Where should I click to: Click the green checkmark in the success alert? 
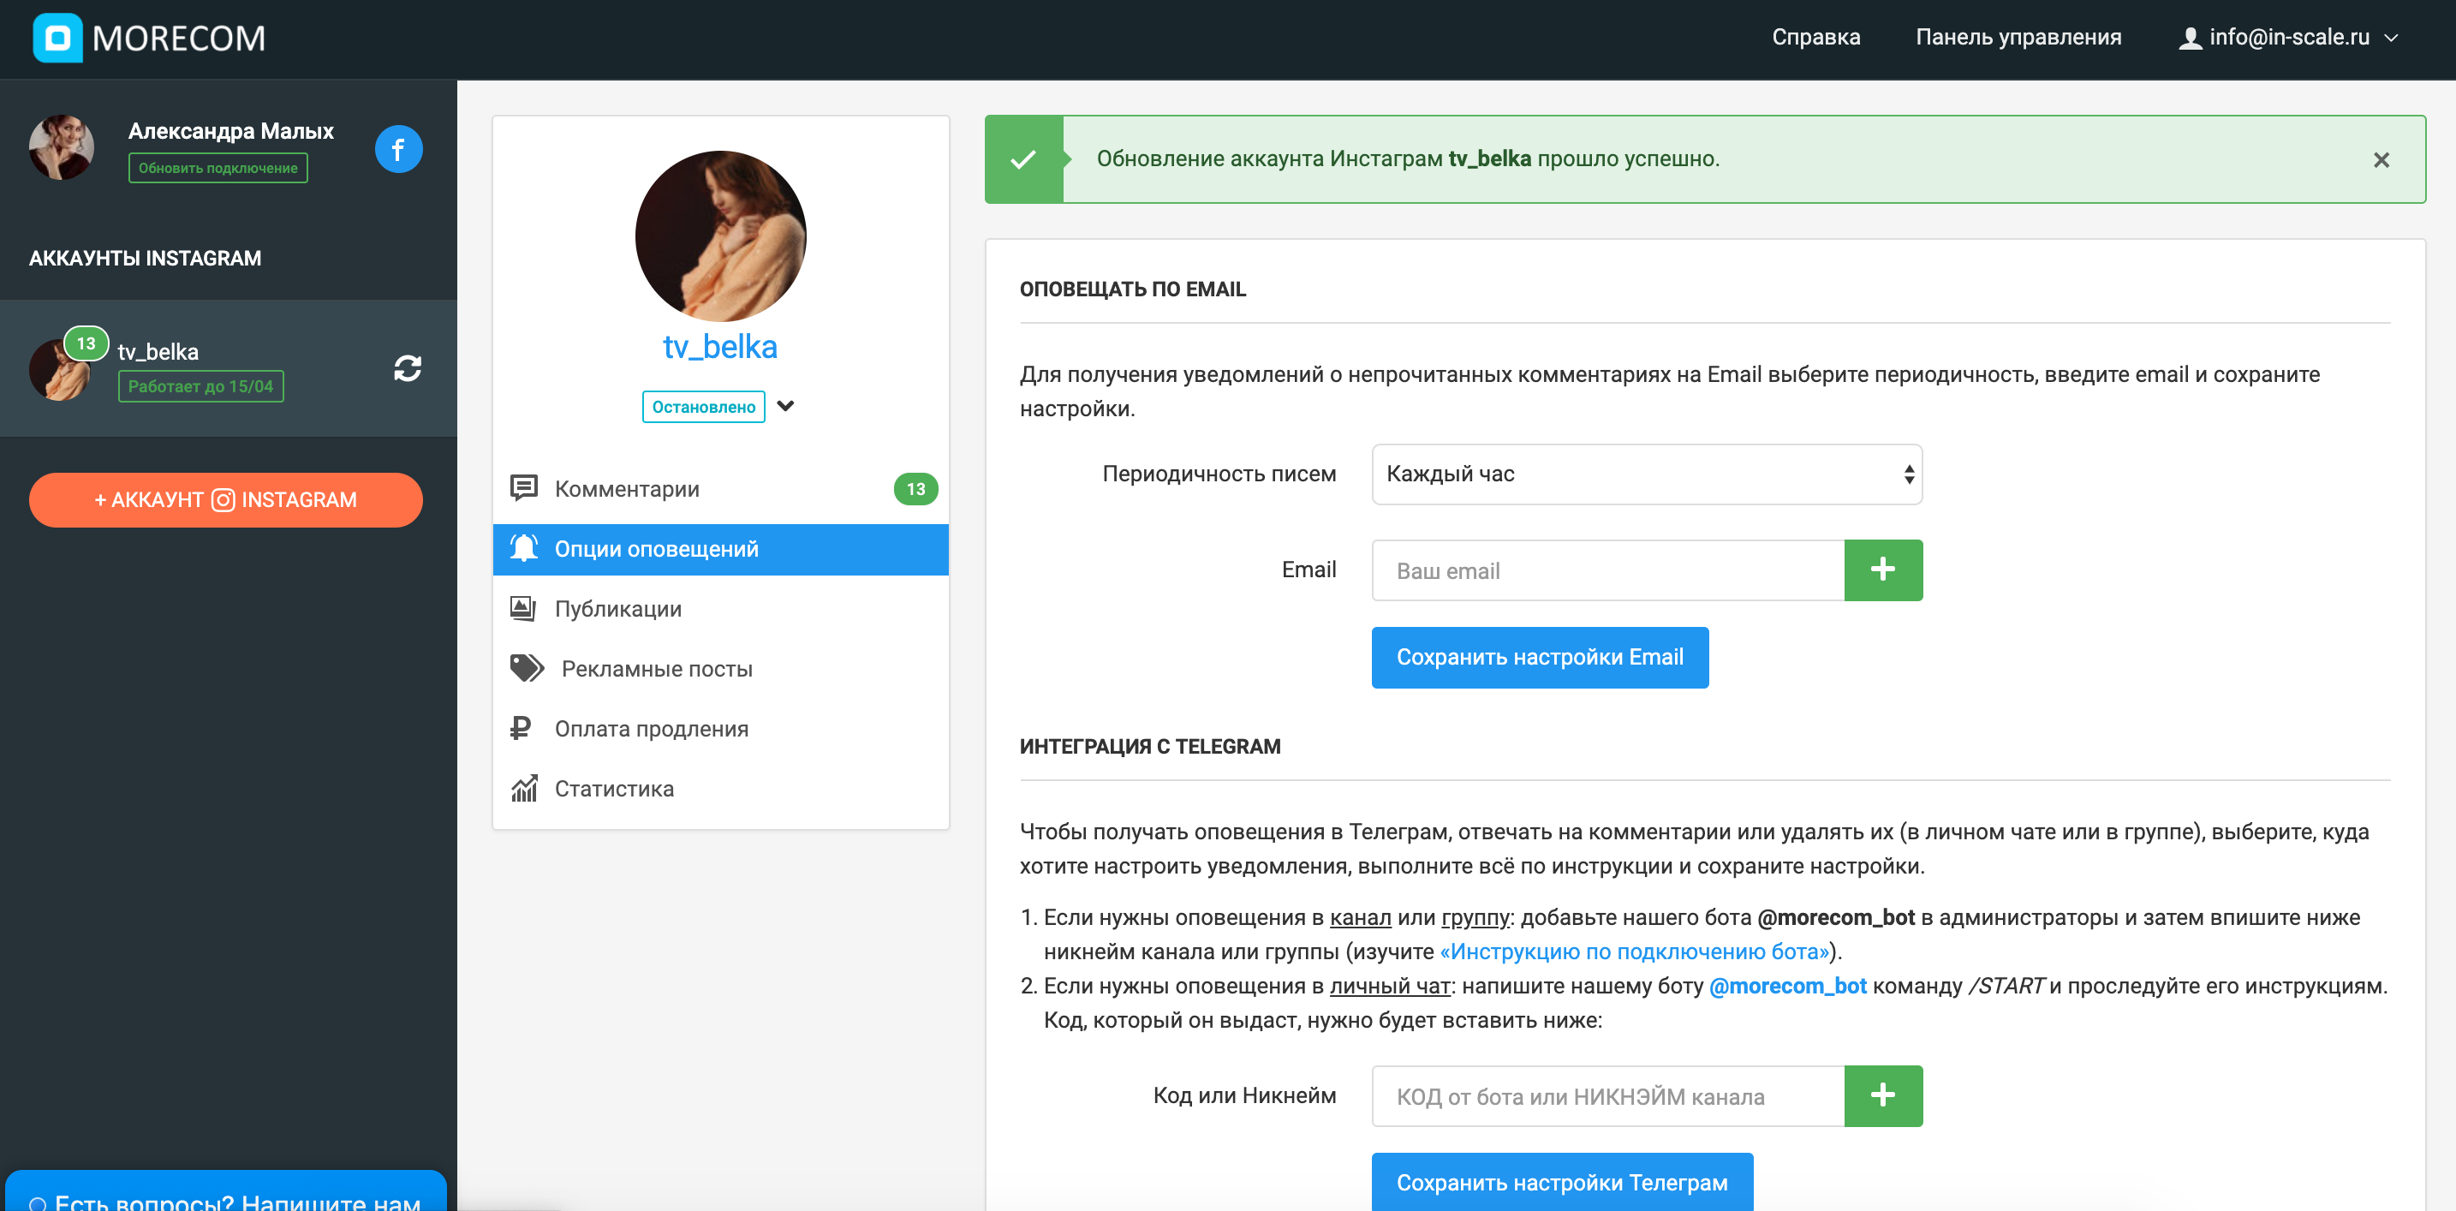click(1023, 159)
